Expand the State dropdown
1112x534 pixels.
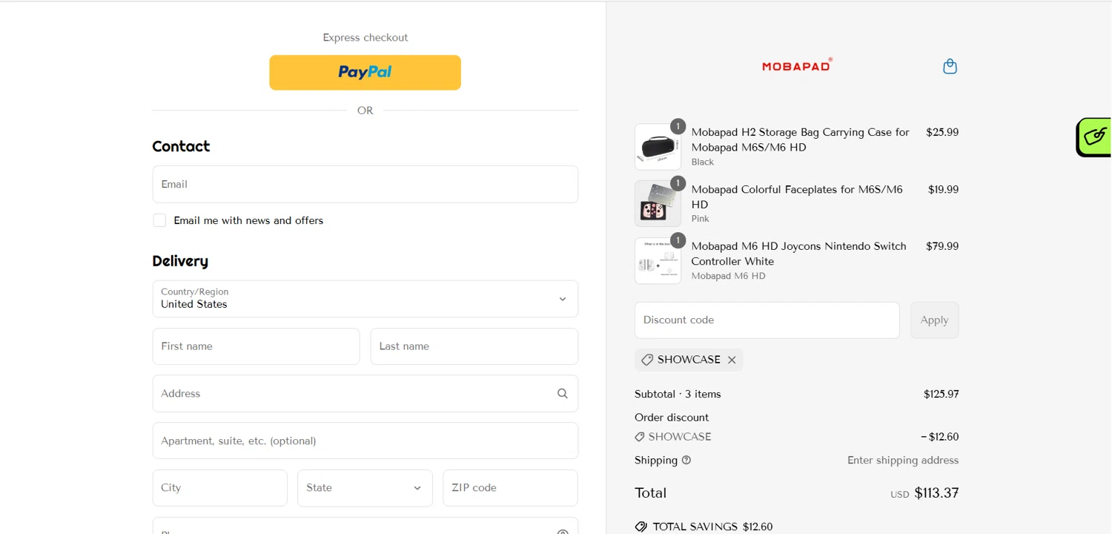[x=365, y=488]
